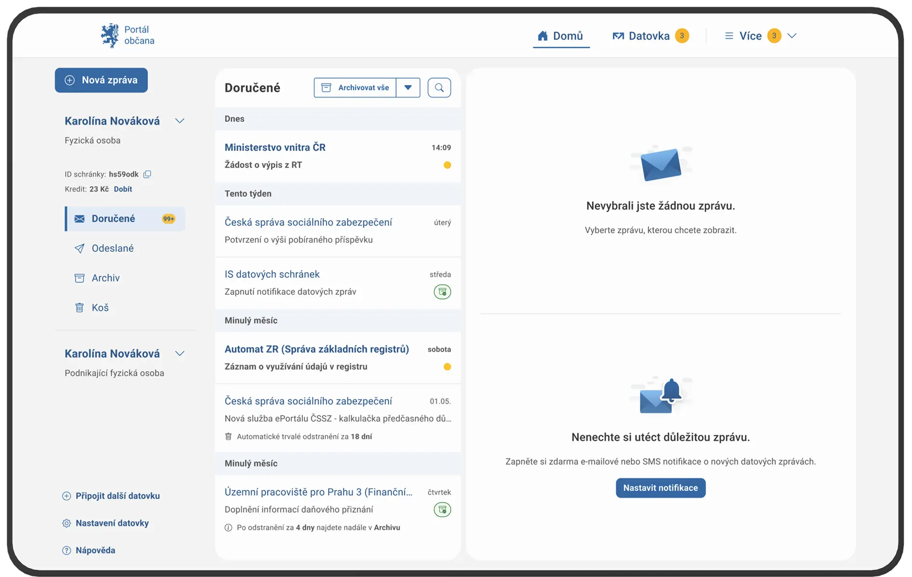The image size is (912, 577).
Task: Click the green certificate icon on IS datových schránek
Action: (x=442, y=292)
